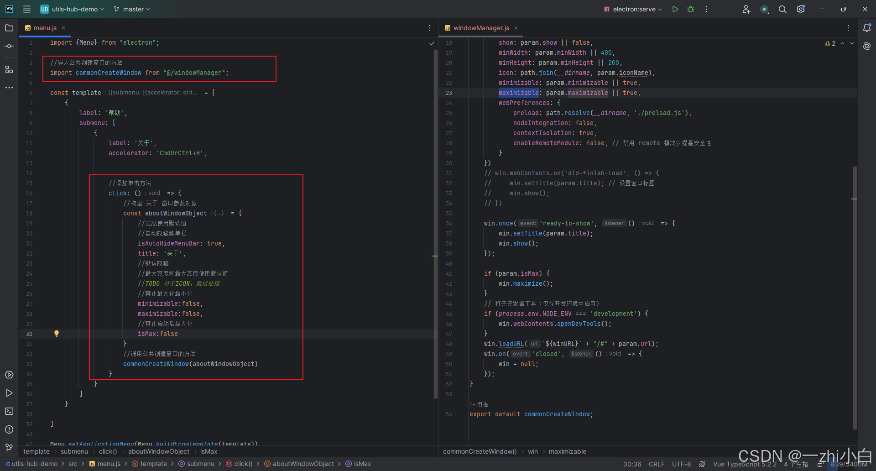Viewport: 876px width, 471px height.
Task: Run the electron:serve configuration
Action: (675, 9)
